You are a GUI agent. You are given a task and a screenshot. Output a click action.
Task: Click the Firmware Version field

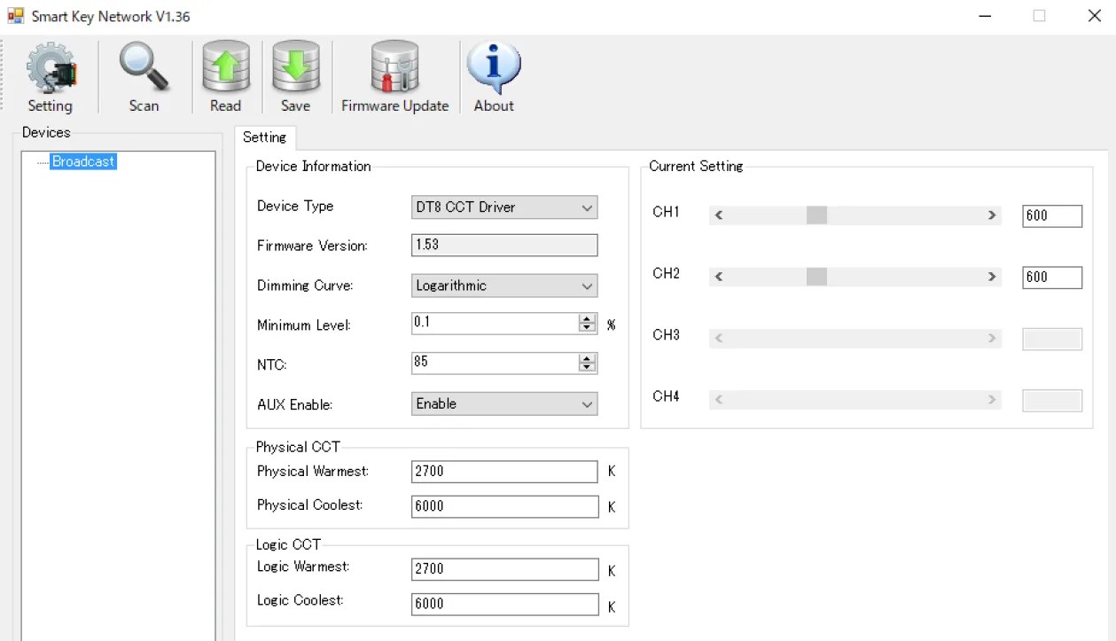[x=504, y=245]
